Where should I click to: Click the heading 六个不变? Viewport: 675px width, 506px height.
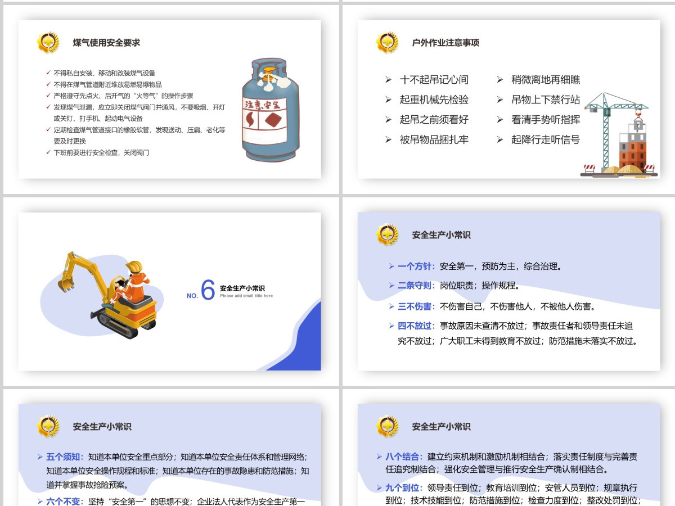tap(65, 501)
